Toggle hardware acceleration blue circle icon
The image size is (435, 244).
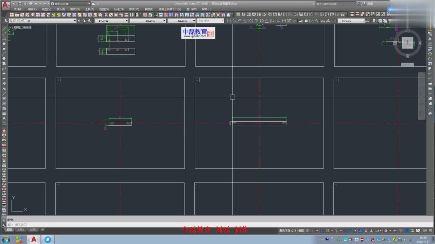[407, 230]
